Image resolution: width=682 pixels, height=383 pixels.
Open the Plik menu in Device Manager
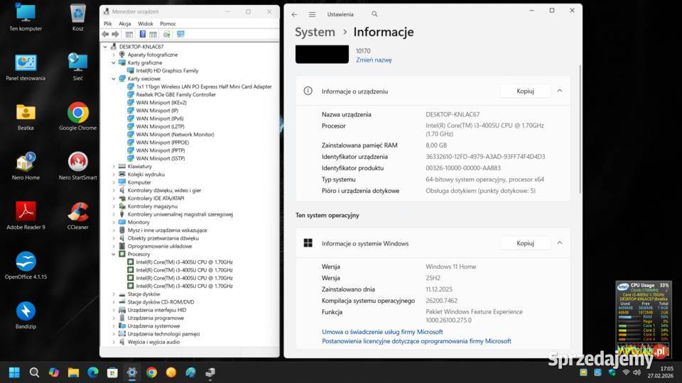click(108, 23)
